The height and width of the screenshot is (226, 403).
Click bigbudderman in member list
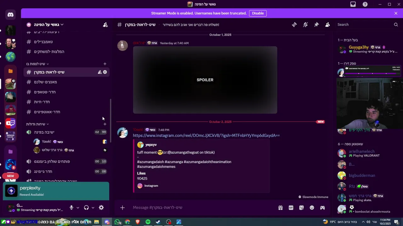[362, 175]
